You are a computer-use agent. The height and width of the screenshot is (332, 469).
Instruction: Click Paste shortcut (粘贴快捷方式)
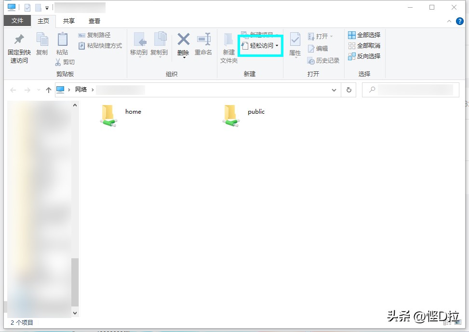(100, 46)
